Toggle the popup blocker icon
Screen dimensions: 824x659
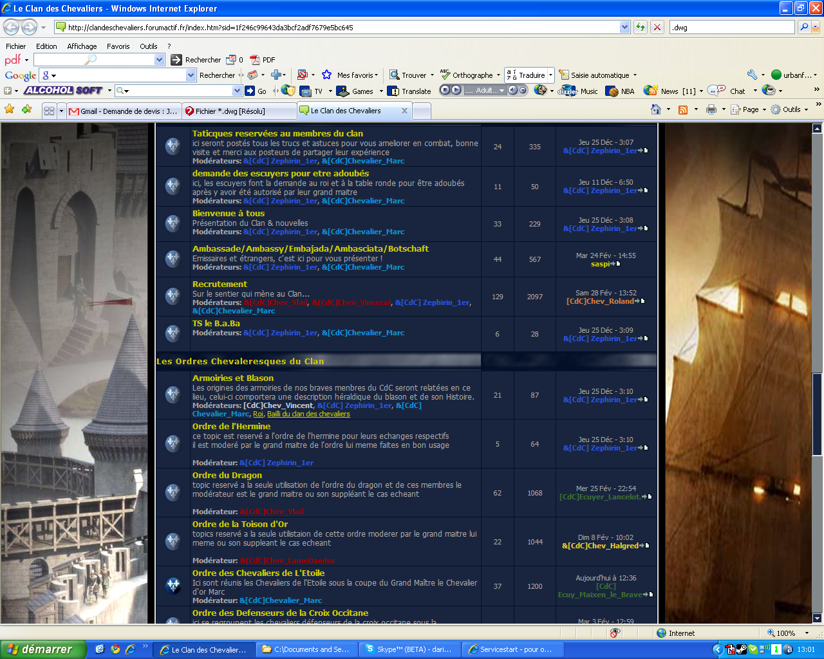302,75
